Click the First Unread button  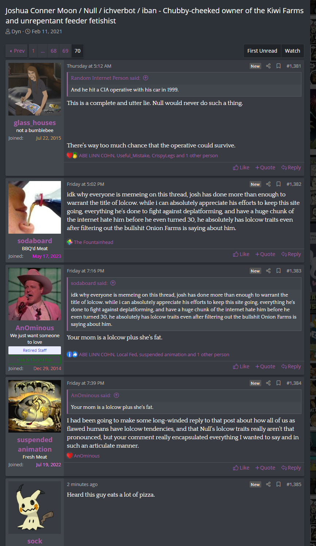click(x=262, y=51)
